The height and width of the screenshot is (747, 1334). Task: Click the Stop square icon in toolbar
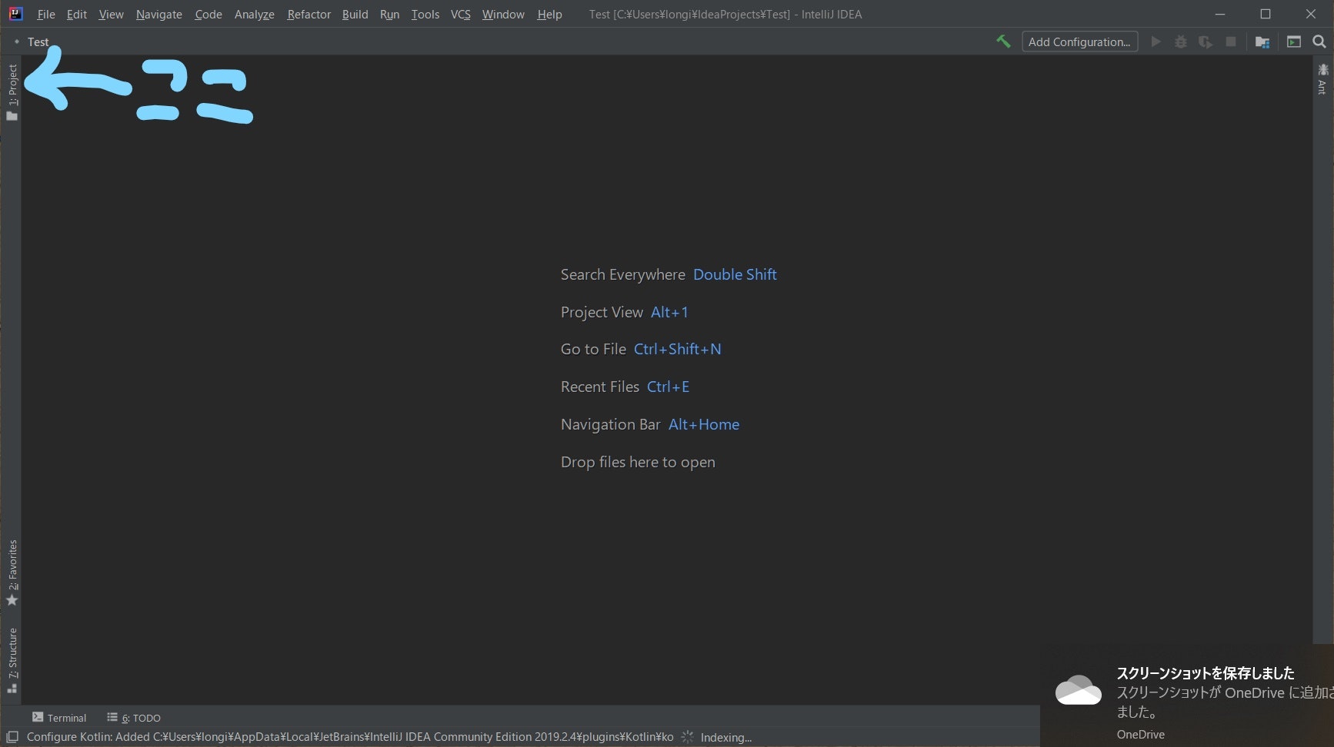click(x=1231, y=41)
